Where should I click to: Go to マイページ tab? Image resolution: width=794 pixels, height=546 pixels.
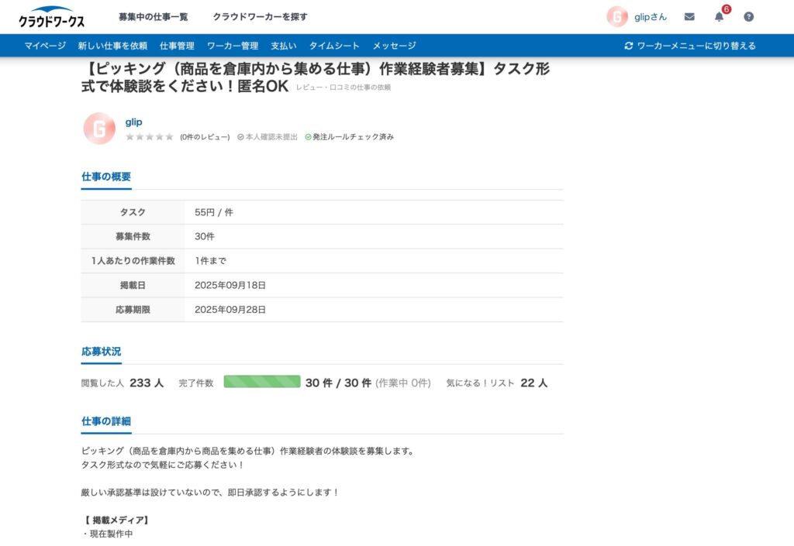coord(45,46)
